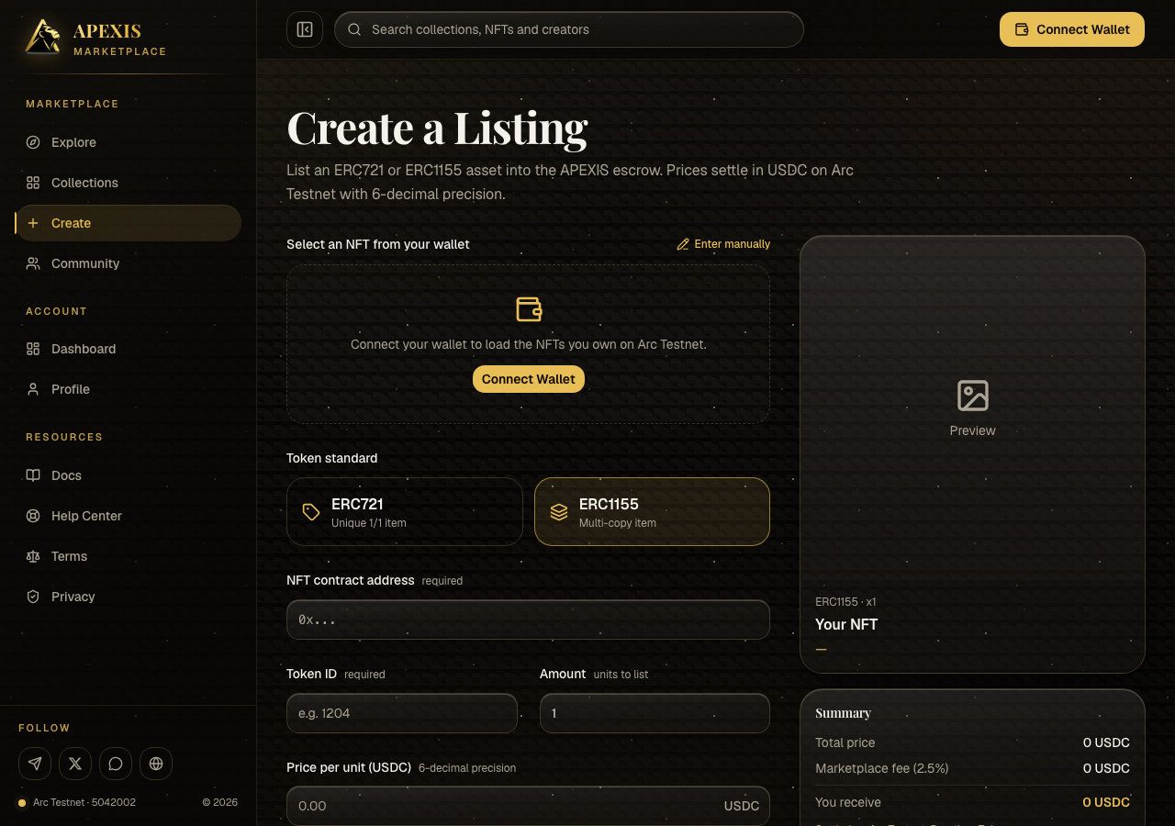Image resolution: width=1175 pixels, height=826 pixels.
Task: Click the wallet icon in the NFT selector
Action: coord(529,309)
